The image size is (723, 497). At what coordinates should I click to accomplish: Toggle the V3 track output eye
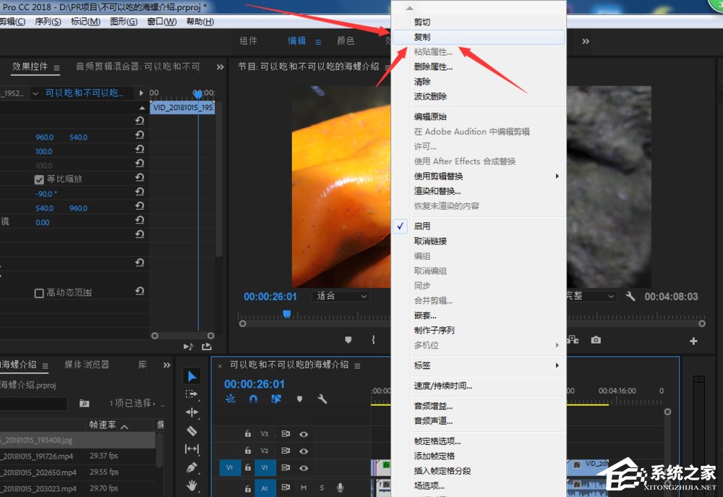(x=304, y=434)
